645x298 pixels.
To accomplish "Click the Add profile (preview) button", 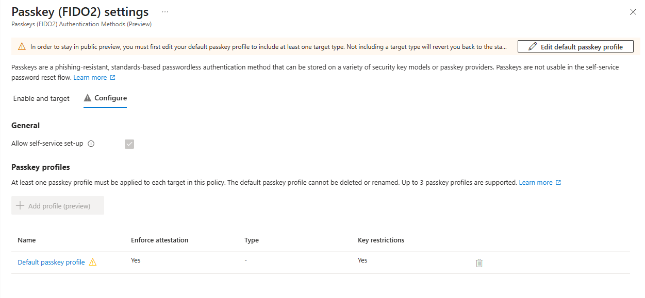I will 57,204.
